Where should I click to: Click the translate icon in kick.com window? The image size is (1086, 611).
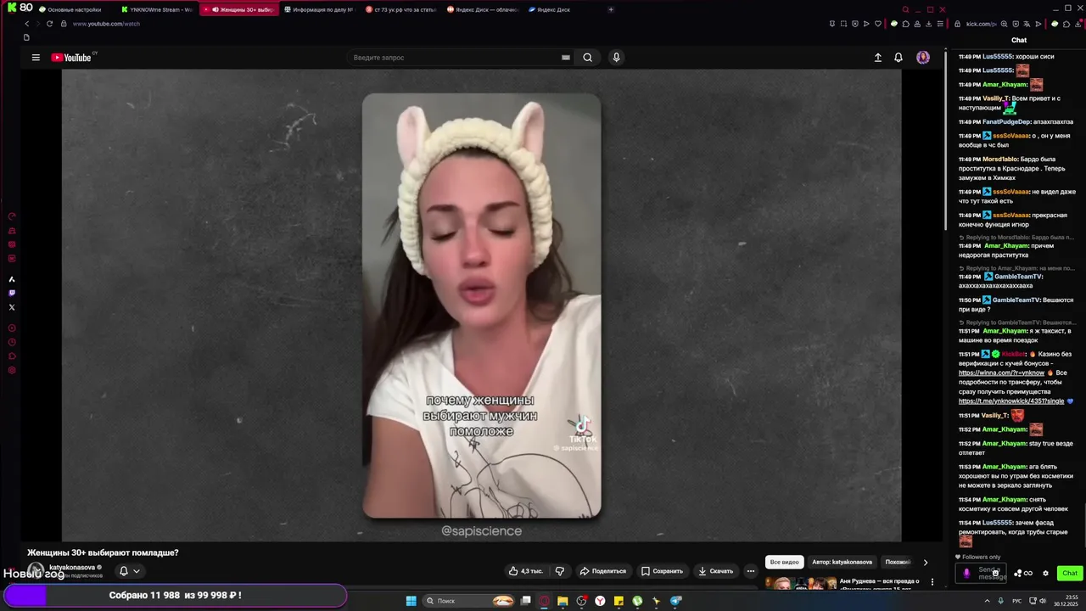coord(1027,24)
